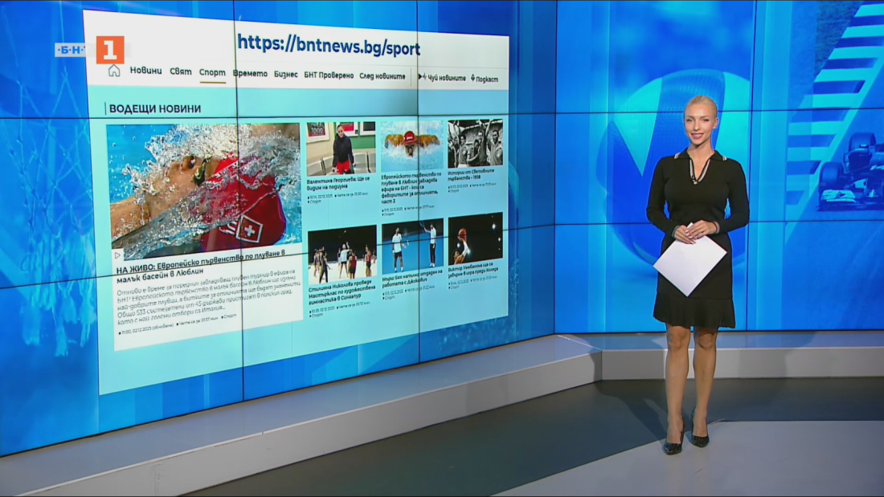Image resolution: width=884 pixels, height=497 pixels.
Task: Open the rhythmic gymnastics masterclass thumbnail
Action: pyautogui.click(x=342, y=255)
